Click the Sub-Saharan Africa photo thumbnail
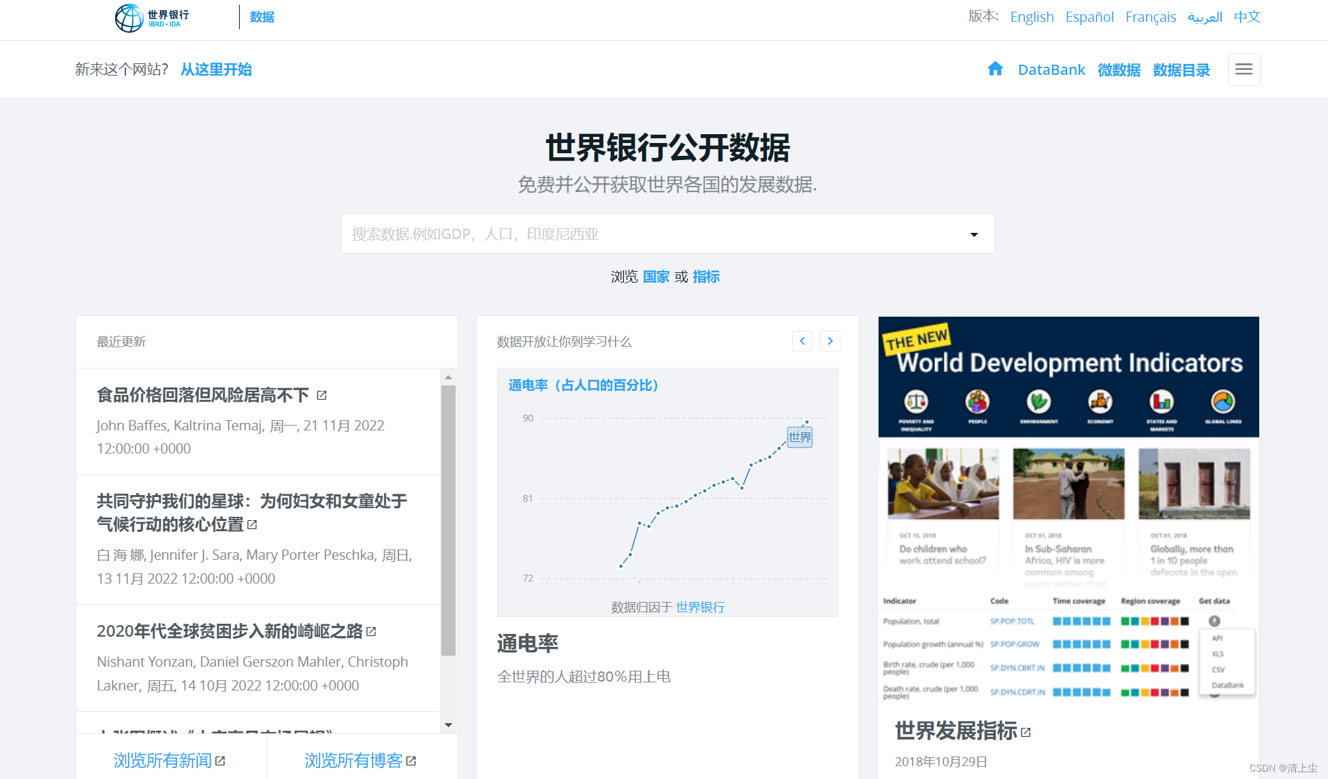 [1069, 483]
